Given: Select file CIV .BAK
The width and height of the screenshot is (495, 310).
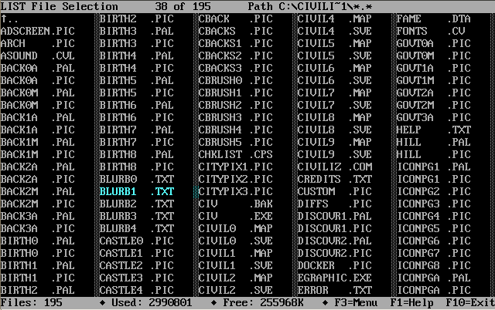Looking at the screenshot, I should [x=235, y=204].
